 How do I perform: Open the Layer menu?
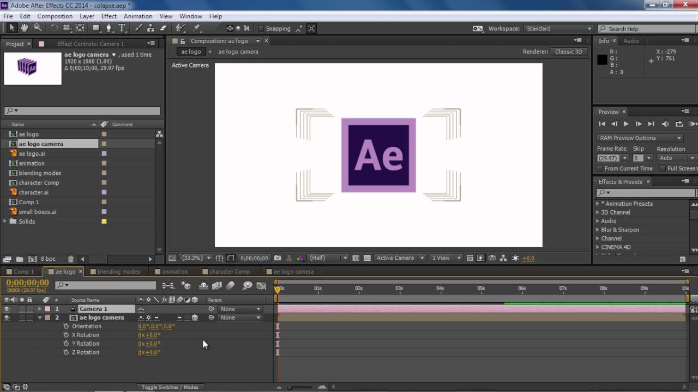coord(87,16)
